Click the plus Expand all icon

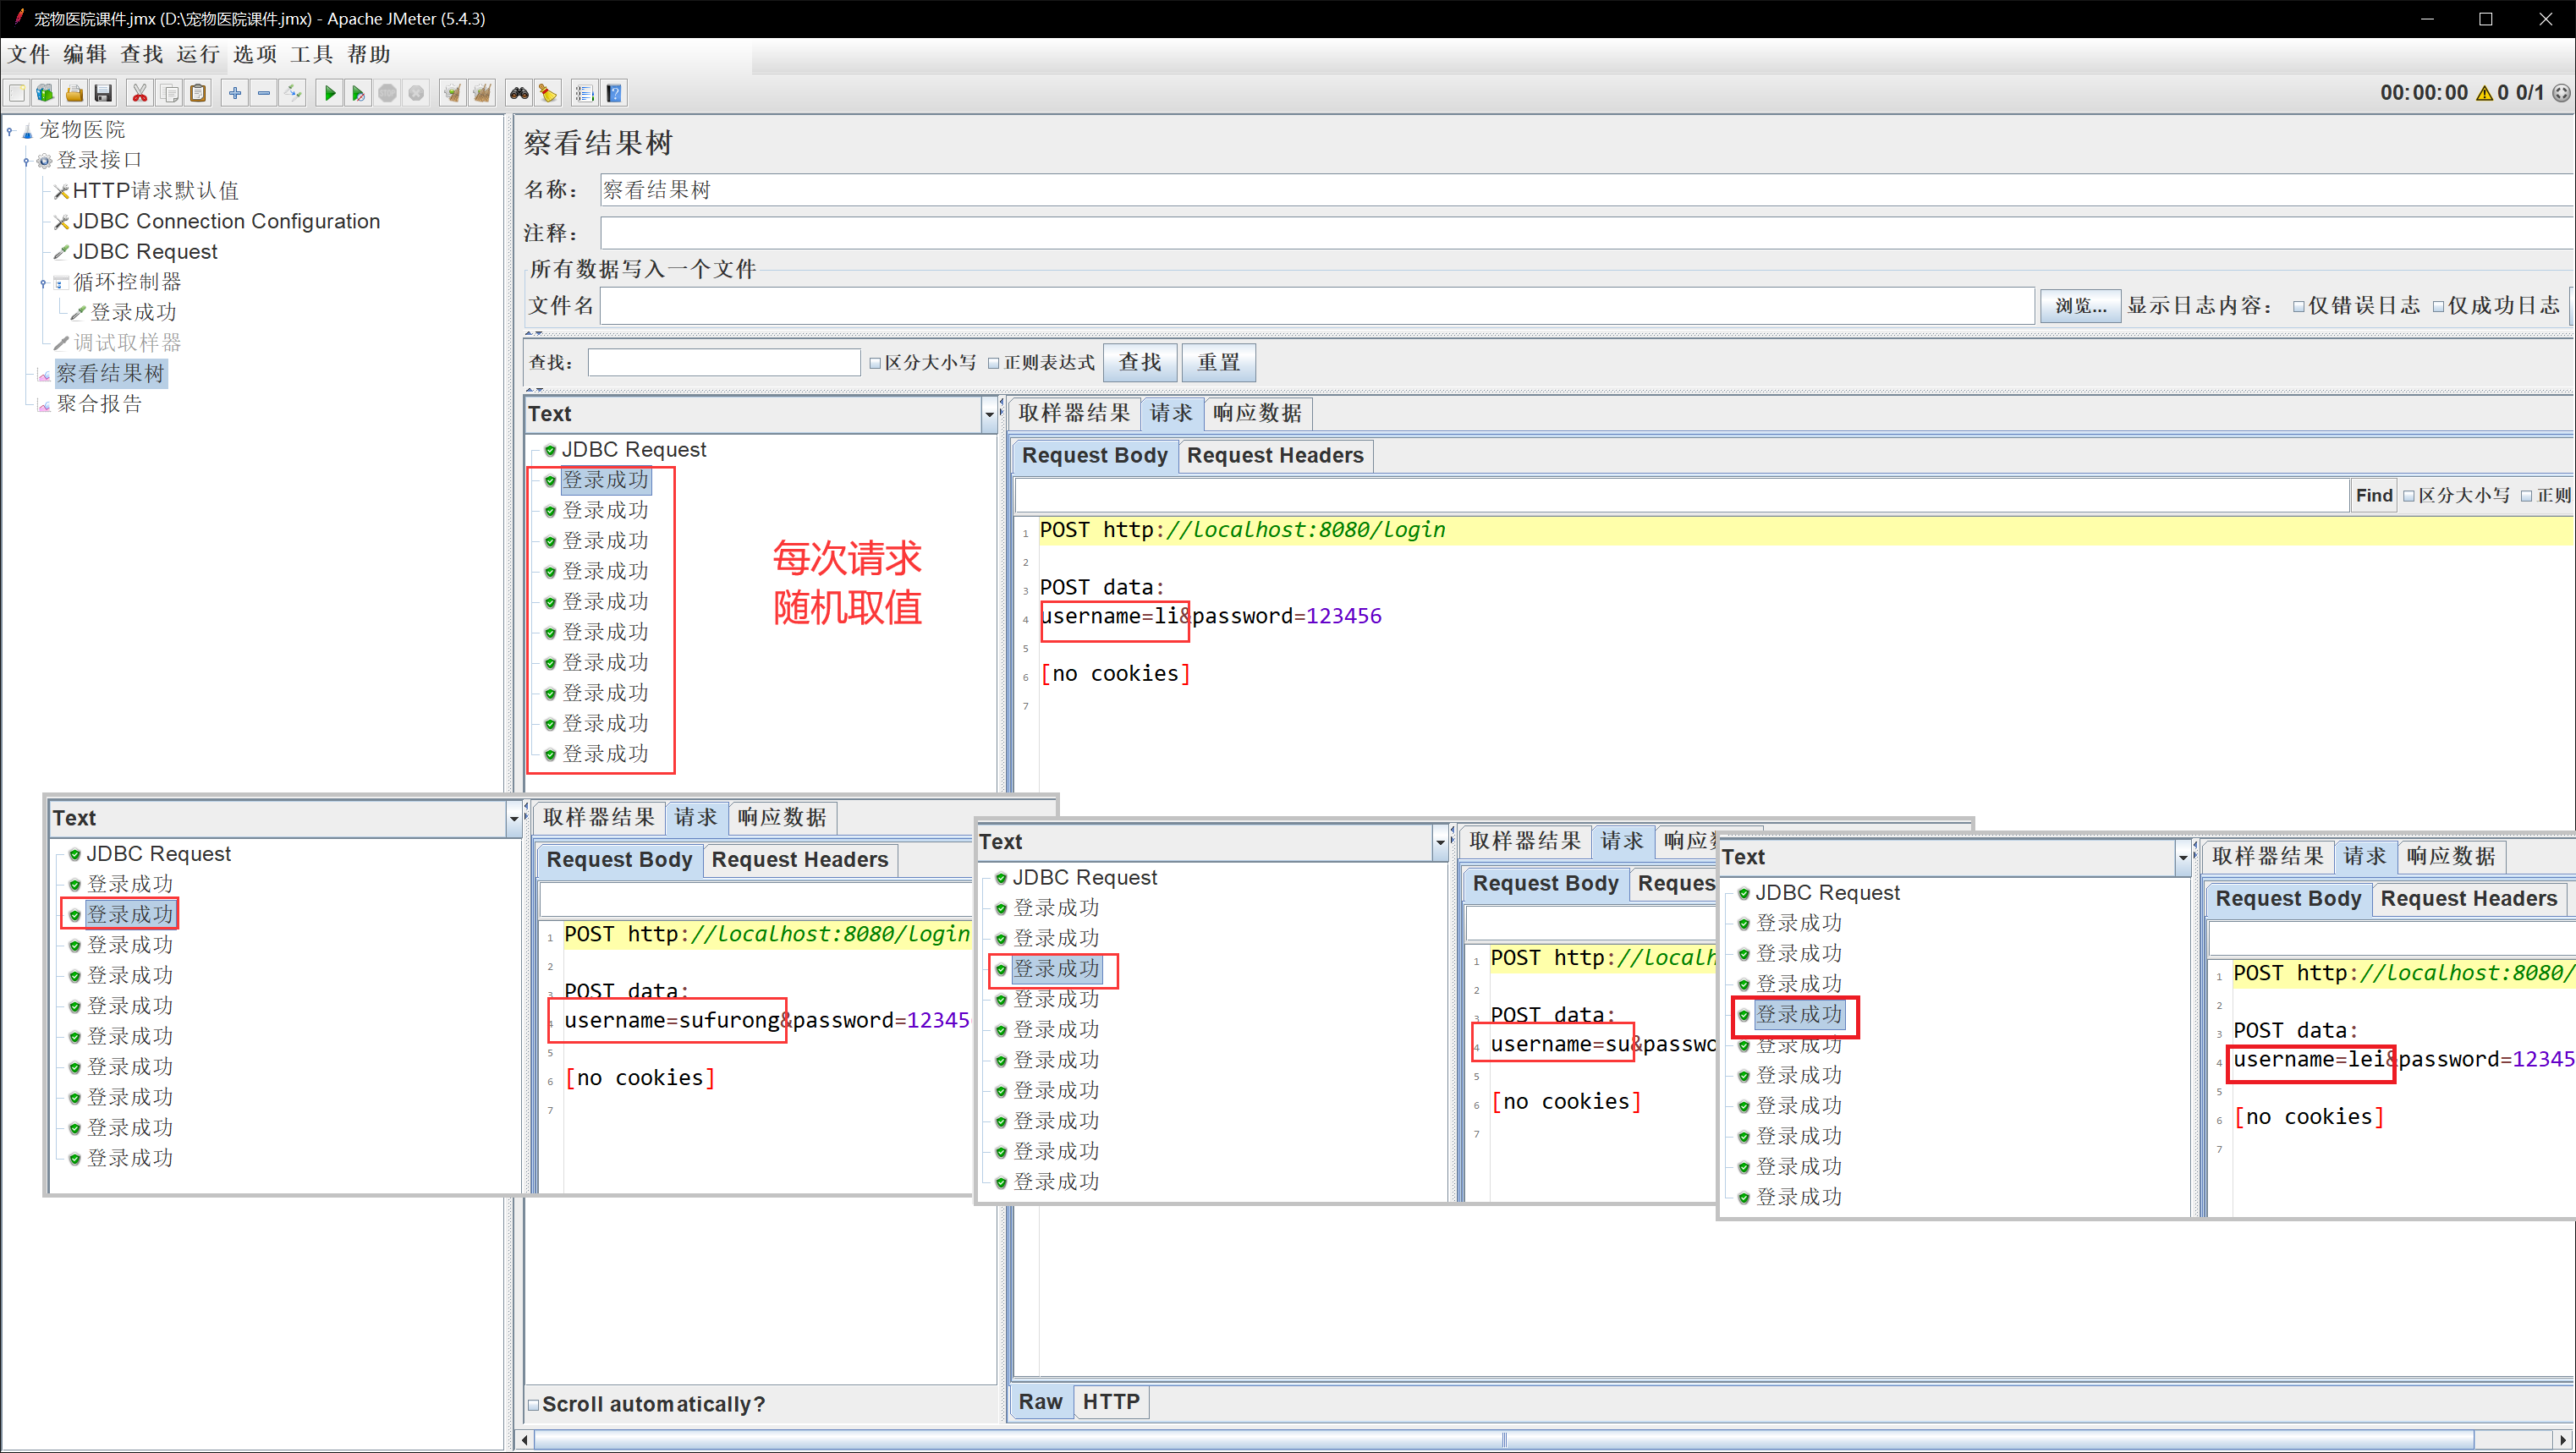tap(234, 93)
